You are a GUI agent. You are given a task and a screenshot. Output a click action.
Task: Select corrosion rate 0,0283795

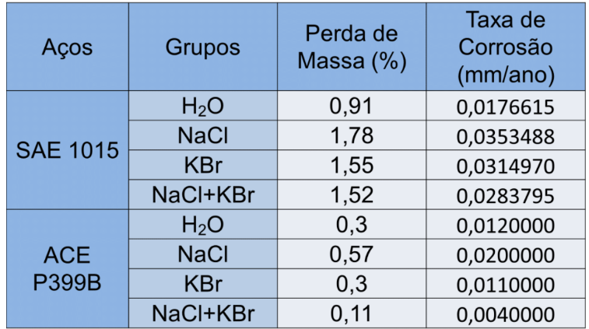point(506,196)
